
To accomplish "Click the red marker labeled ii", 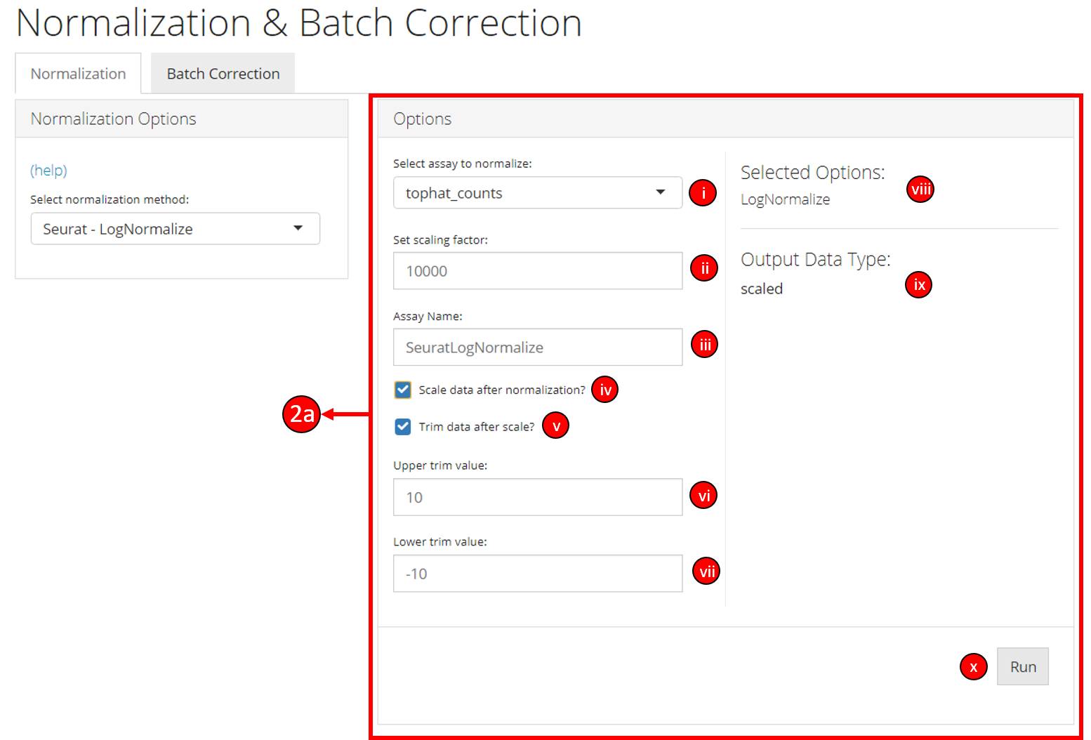I will coord(703,268).
